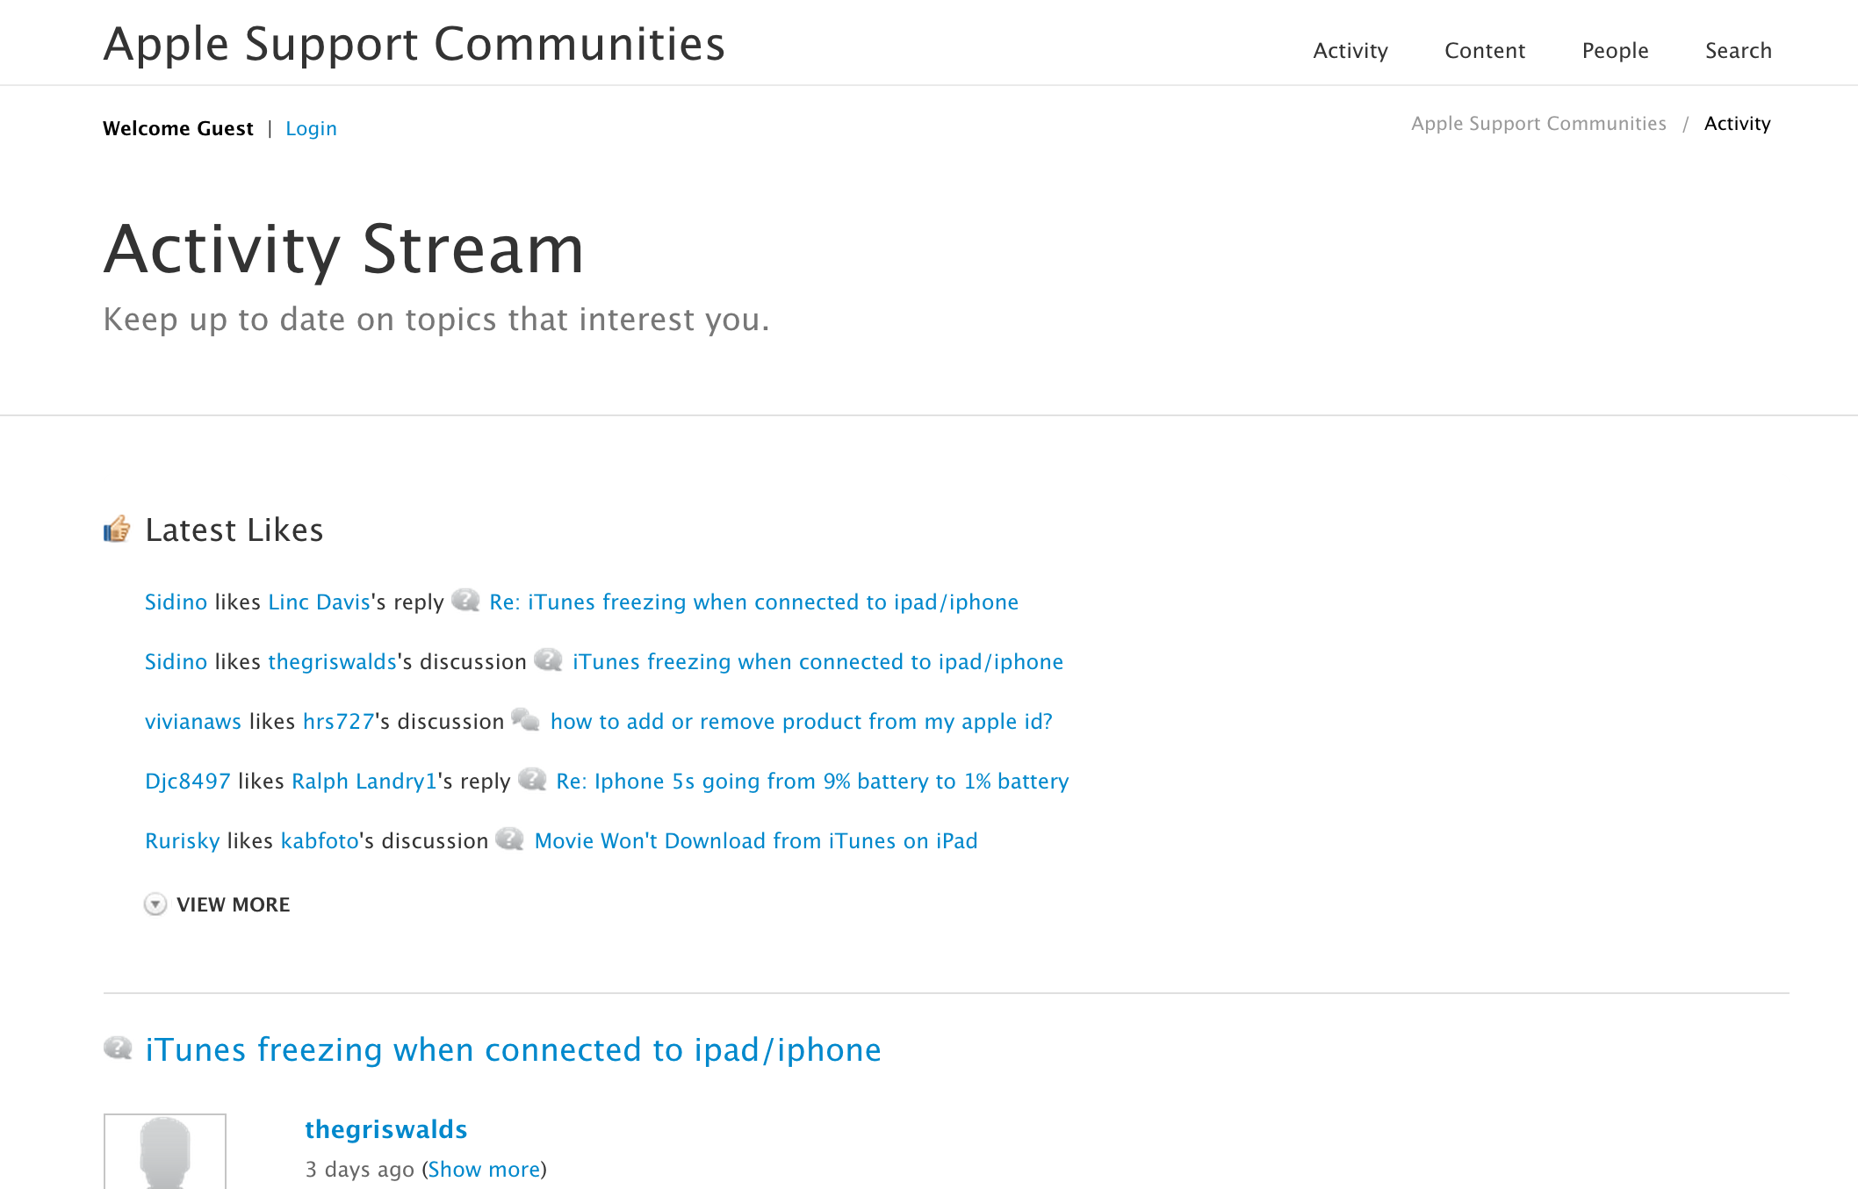The image size is (1858, 1189).
Task: Expand the VIEW MORE section under Latest Likes
Action: point(234,904)
